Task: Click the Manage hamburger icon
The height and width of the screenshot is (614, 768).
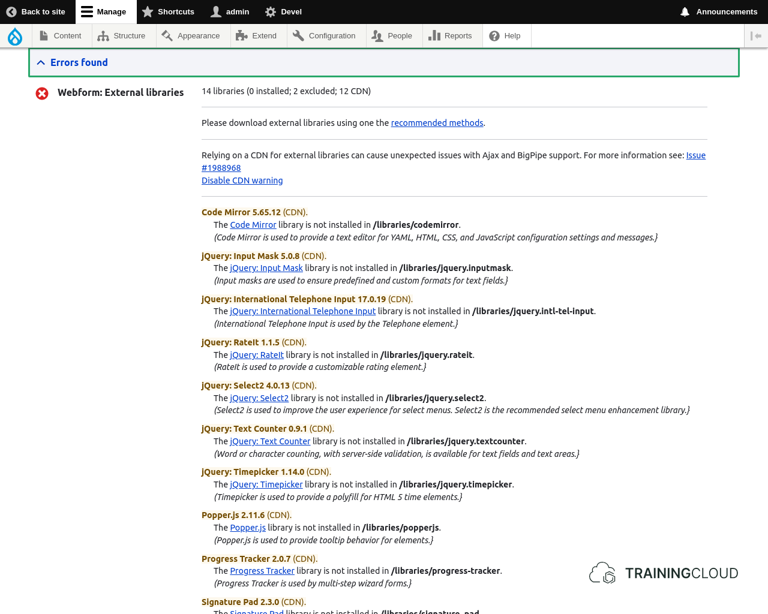Action: pos(87,12)
